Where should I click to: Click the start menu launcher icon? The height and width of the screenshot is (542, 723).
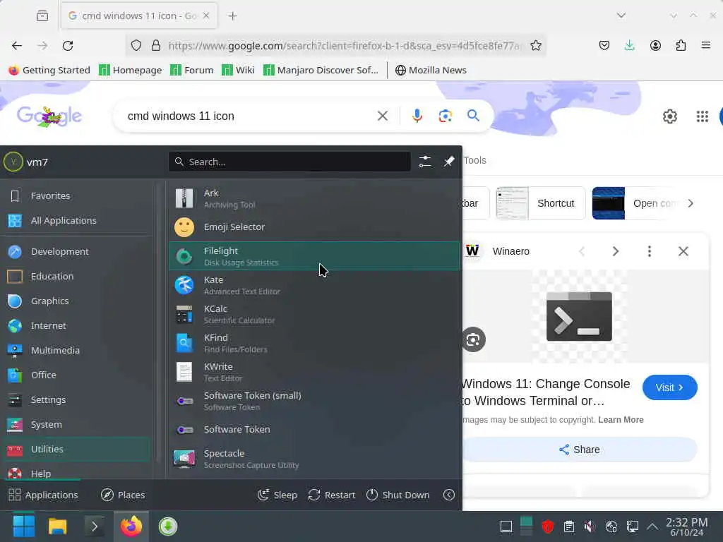[x=23, y=526]
